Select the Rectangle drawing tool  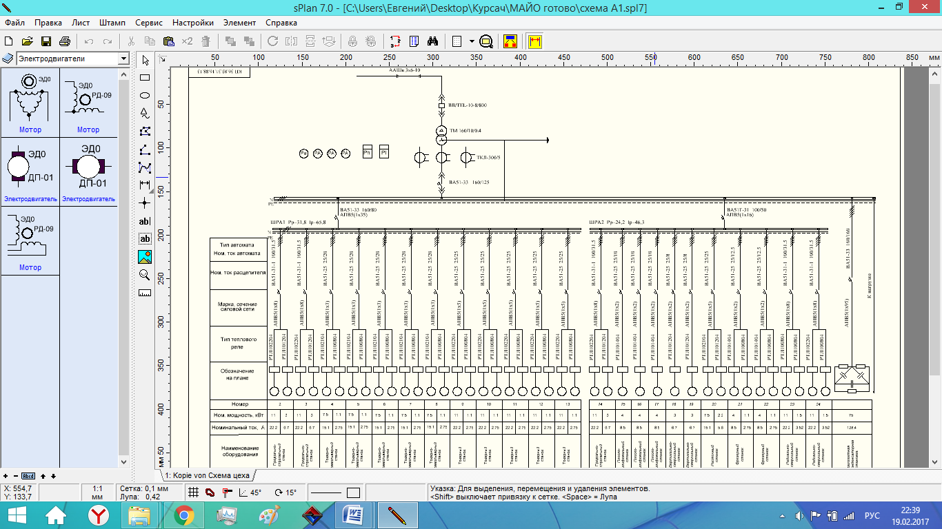coord(145,78)
